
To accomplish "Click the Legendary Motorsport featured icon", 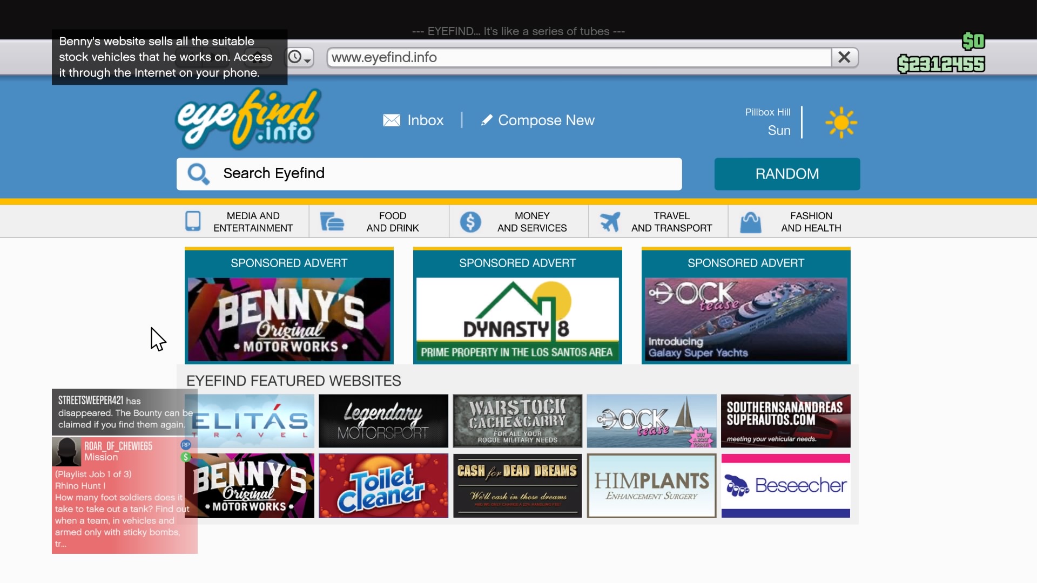I will tap(382, 421).
